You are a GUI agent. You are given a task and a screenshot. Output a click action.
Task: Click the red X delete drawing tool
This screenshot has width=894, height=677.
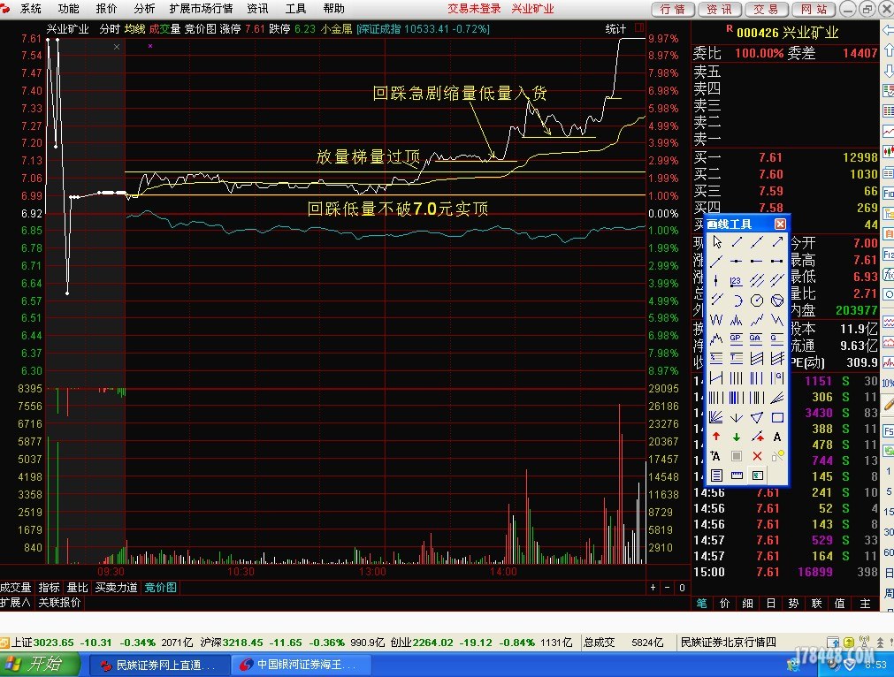(x=757, y=456)
